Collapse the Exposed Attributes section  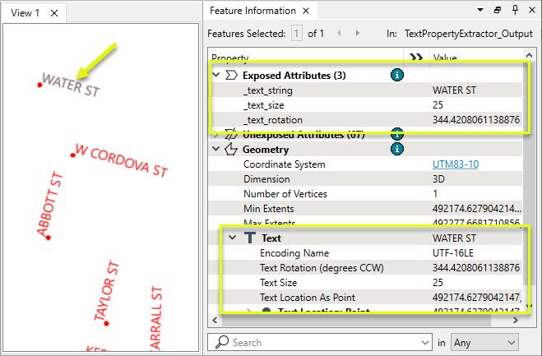pos(215,75)
